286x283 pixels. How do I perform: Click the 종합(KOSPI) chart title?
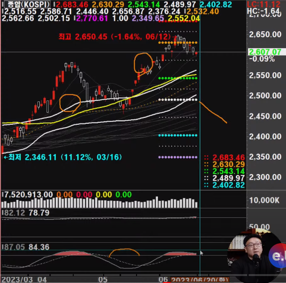[x=27, y=4]
